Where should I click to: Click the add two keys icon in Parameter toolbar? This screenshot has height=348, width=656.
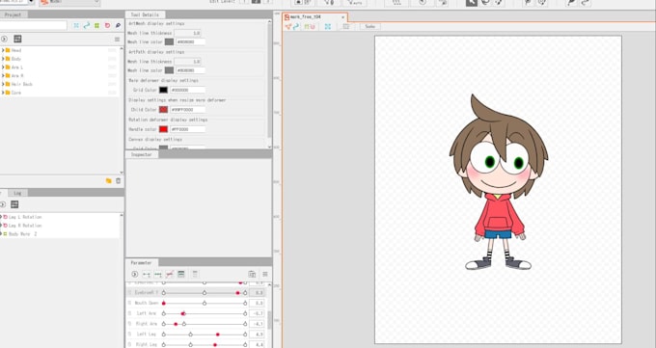[147, 275]
